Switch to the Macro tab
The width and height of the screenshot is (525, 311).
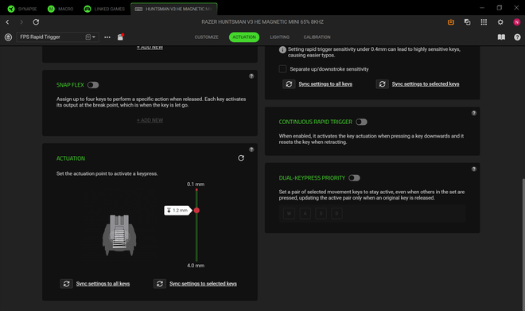tap(60, 9)
